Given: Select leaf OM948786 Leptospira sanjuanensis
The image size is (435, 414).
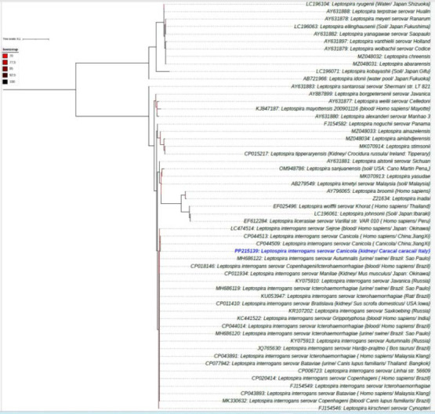Looking at the screenshot, I should pos(355,169).
